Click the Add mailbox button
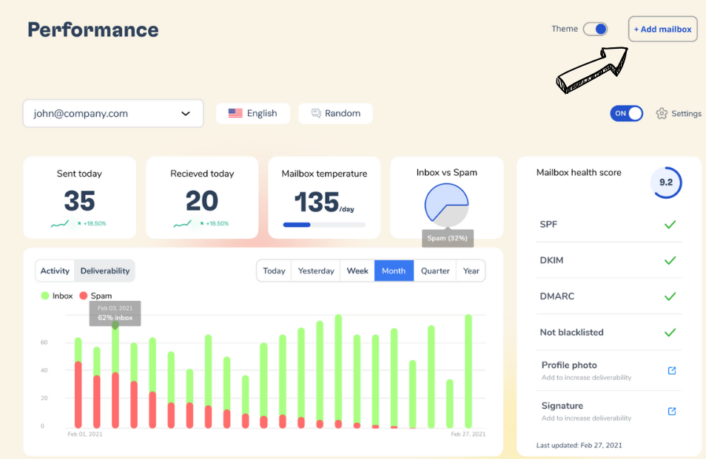Viewport: 706px width, 459px height. 662,30
